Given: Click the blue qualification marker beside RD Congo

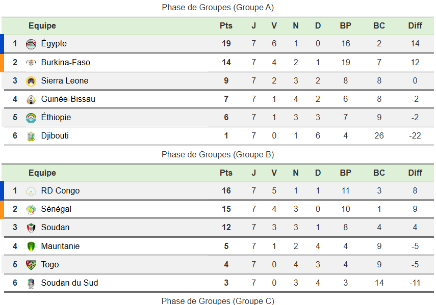Looking at the screenshot, I should pos(2,191).
